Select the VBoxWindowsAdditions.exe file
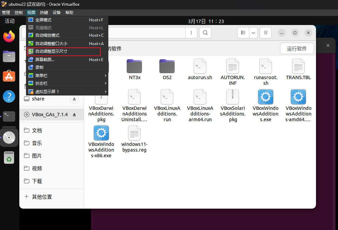 coord(266,106)
